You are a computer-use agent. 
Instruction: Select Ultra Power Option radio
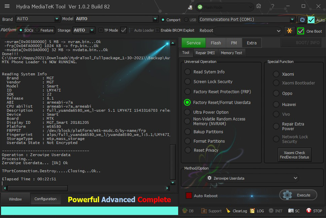click(x=187, y=112)
